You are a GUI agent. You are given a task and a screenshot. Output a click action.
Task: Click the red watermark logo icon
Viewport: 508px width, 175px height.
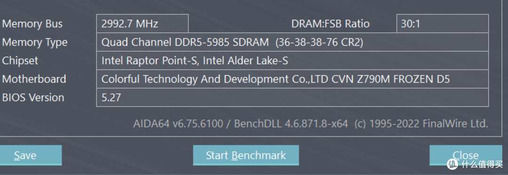point(452,164)
